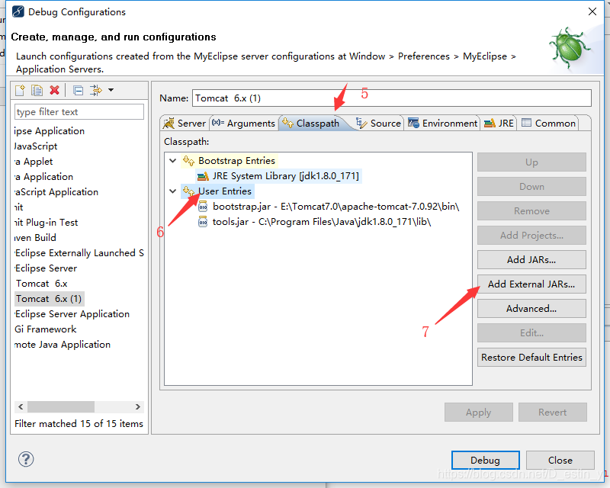
Task: Click the JRE System Library icon
Action: pos(203,176)
